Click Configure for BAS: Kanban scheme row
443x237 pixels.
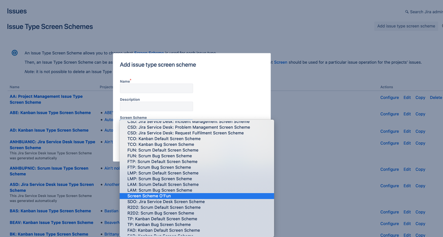(389, 212)
